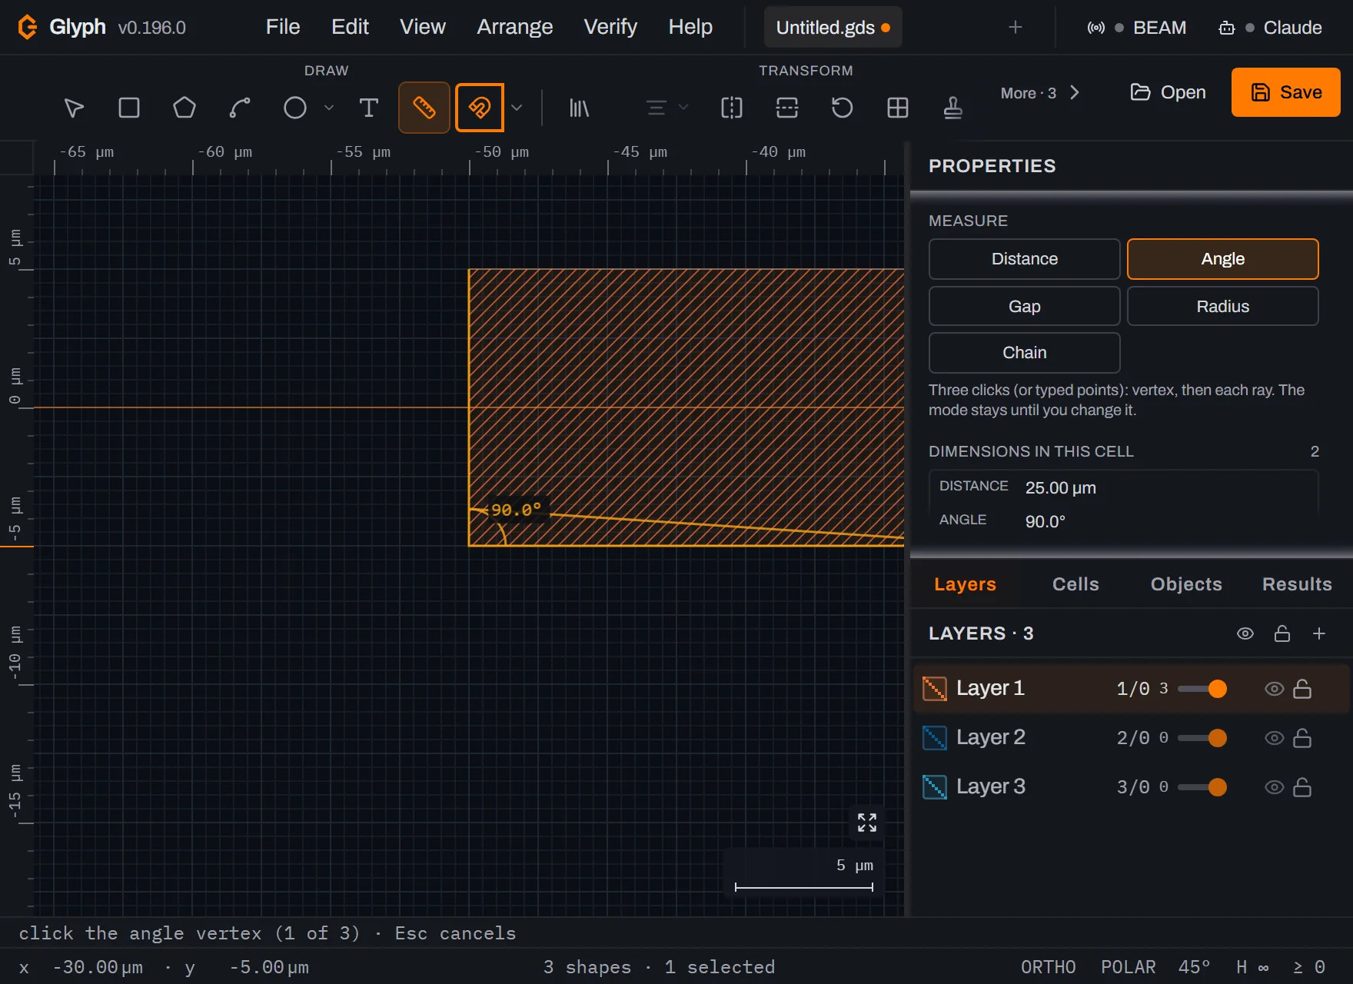This screenshot has height=984, width=1353.
Task: Expand the More · 3 tools chevron
Action: click(x=1075, y=93)
